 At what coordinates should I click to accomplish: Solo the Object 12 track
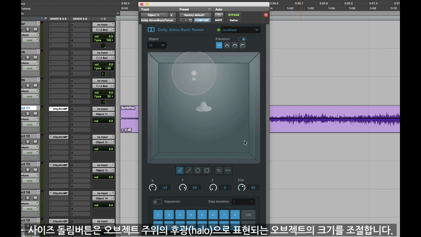pos(28,142)
